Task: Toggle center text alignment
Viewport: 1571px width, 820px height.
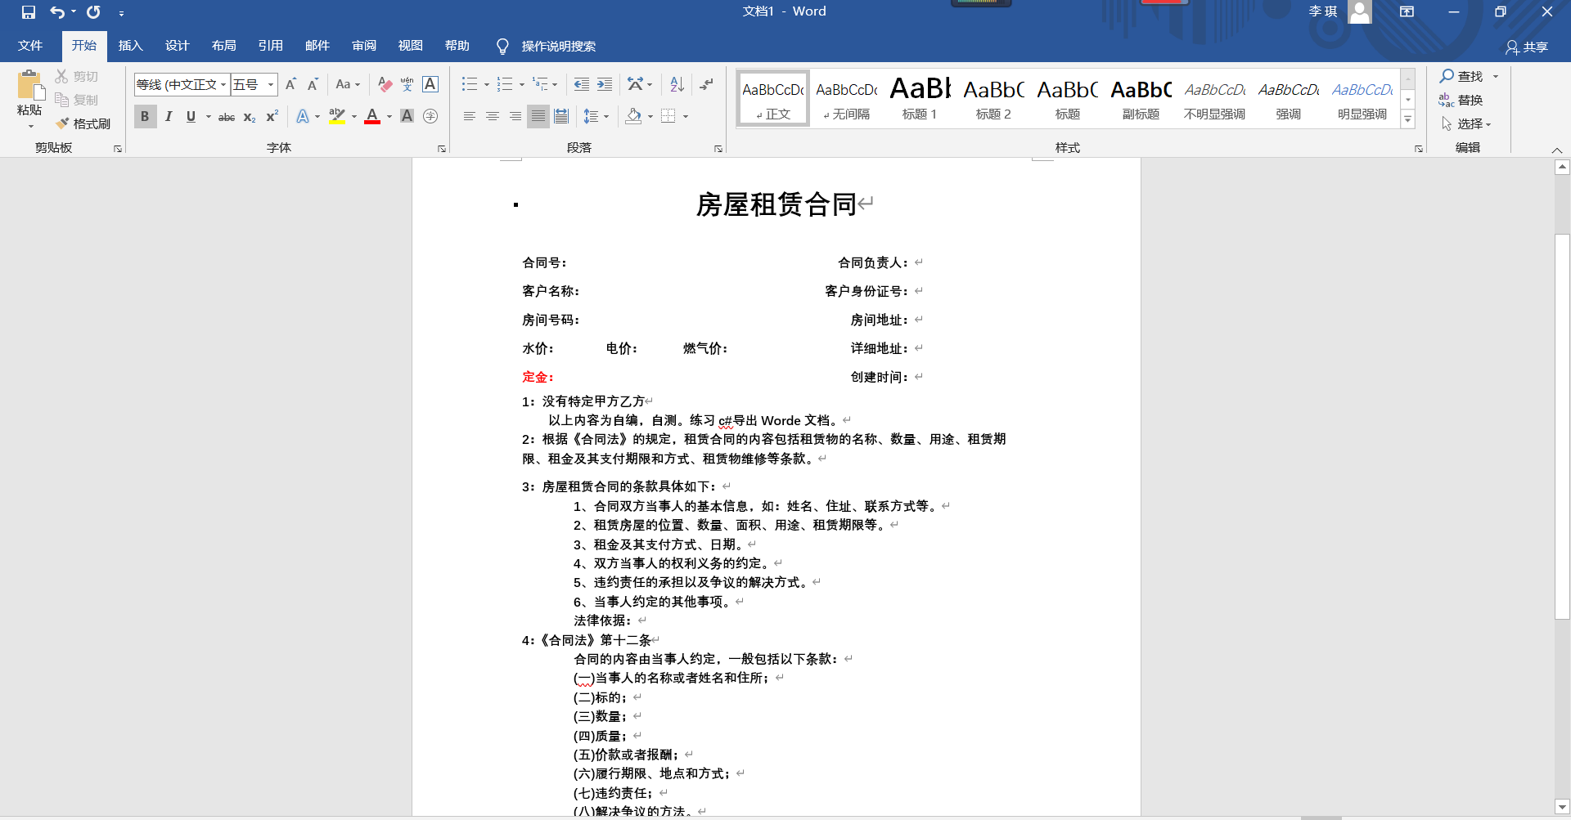Action: [x=492, y=116]
